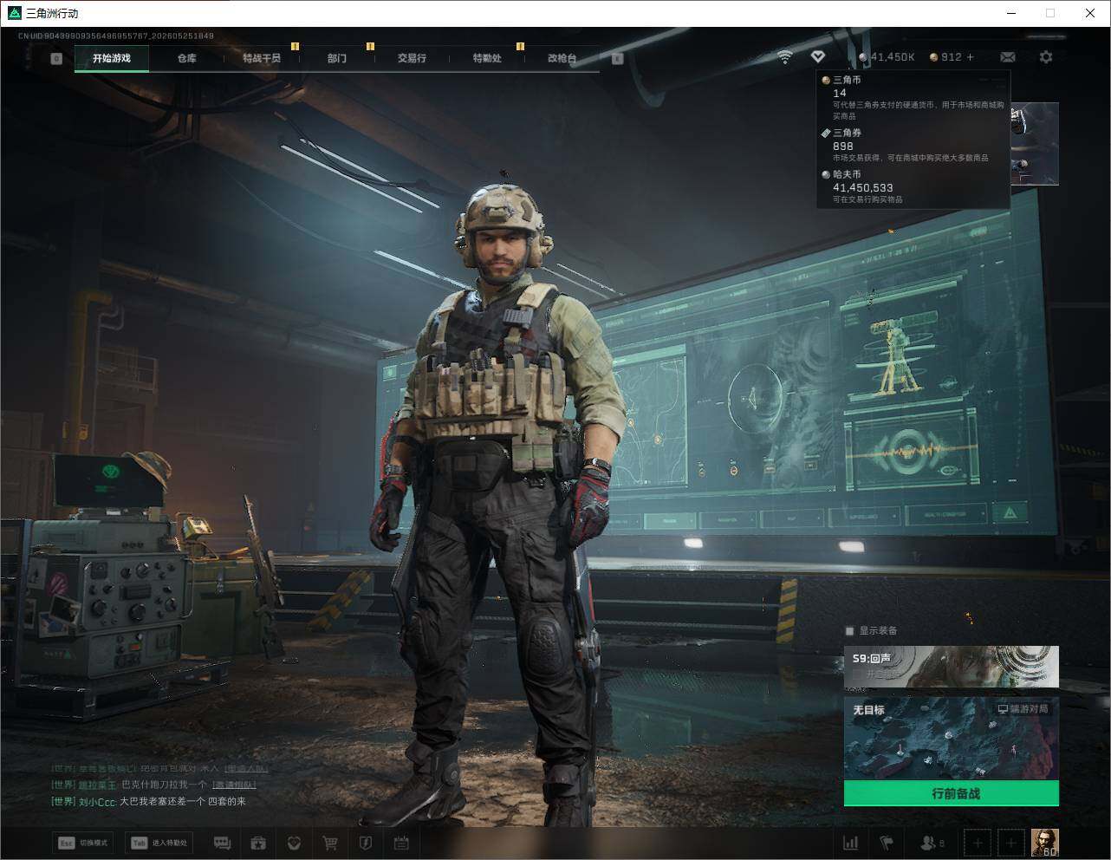The height and width of the screenshot is (860, 1111).
Task: Click the Tab 进入特勤处 button
Action: coord(159,843)
